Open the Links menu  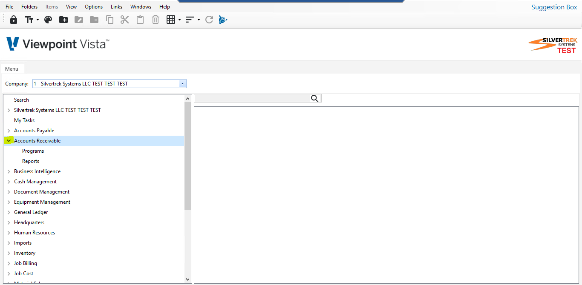click(116, 7)
